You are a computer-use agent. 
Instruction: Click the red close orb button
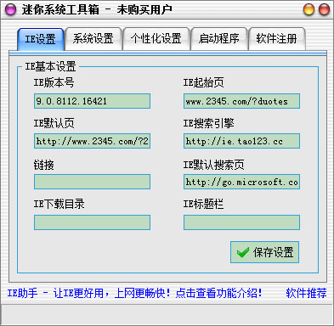tap(324, 9)
